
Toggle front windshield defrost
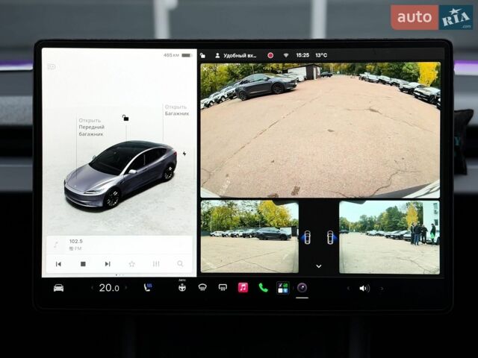[x=202, y=287]
